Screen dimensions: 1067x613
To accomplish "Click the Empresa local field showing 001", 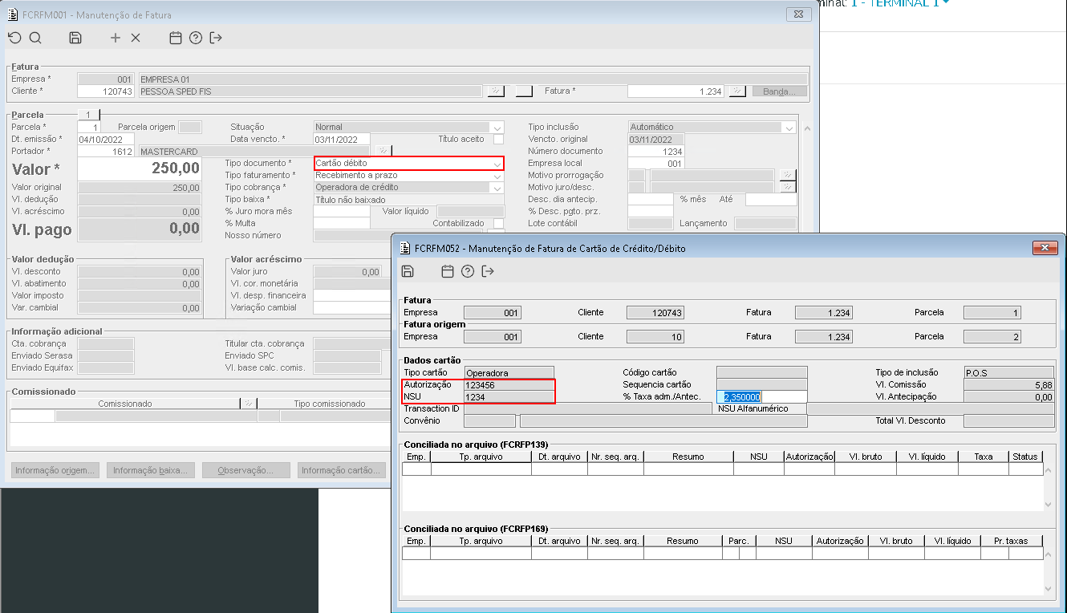I will click(x=655, y=163).
